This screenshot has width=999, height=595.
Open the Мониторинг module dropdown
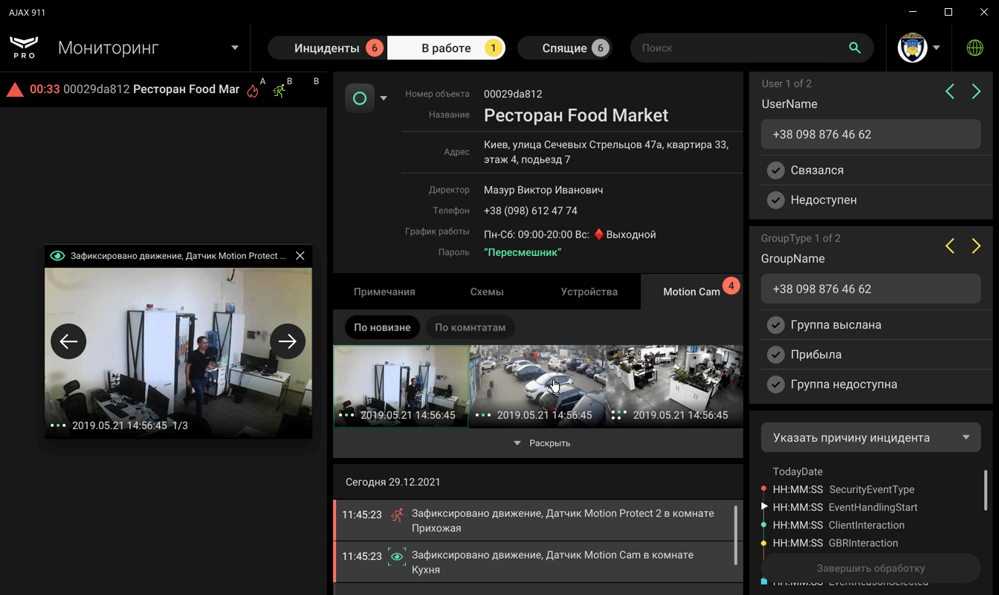click(235, 48)
